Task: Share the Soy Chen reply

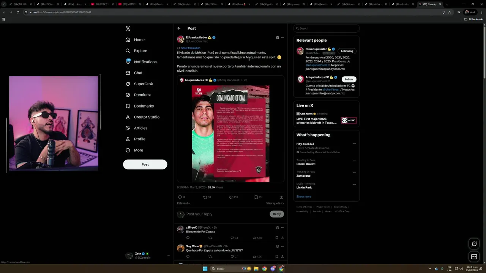Action: 282,257
